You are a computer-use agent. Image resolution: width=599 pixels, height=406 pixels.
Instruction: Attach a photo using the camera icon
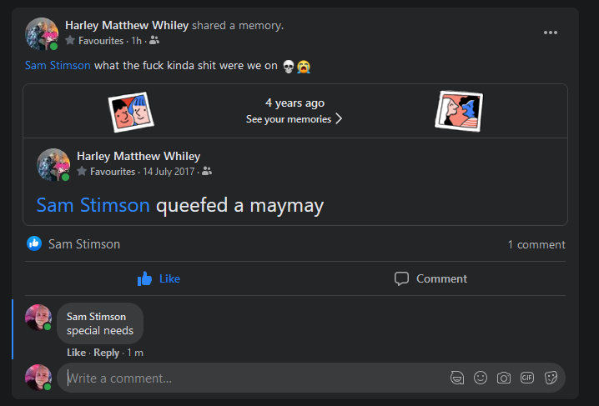[x=504, y=378]
